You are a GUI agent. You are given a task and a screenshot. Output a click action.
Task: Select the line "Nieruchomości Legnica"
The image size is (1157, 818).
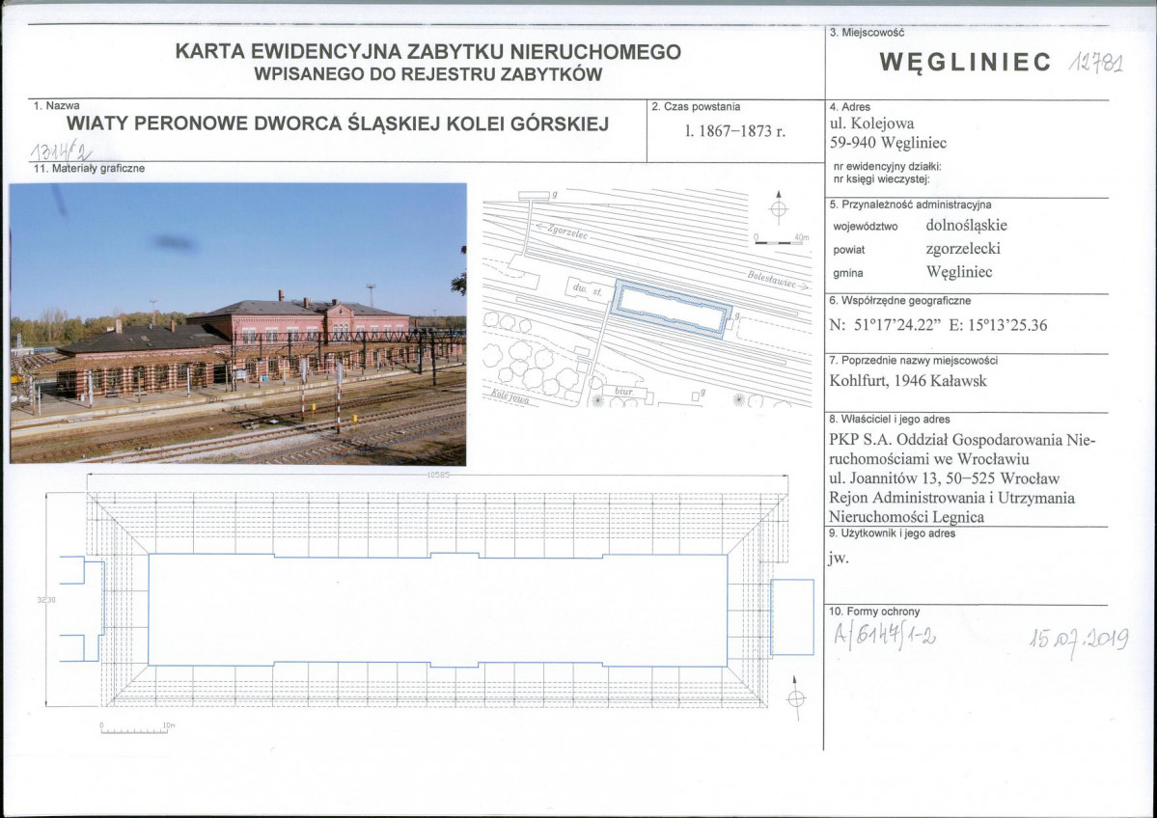point(907,516)
